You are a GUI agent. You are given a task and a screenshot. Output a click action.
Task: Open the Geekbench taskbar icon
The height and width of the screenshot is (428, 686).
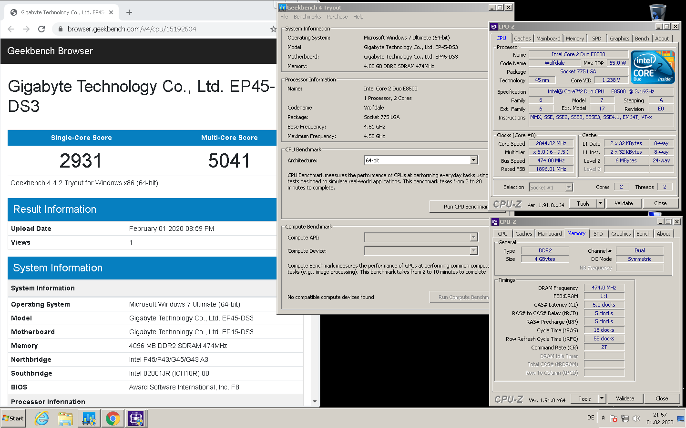click(x=89, y=418)
